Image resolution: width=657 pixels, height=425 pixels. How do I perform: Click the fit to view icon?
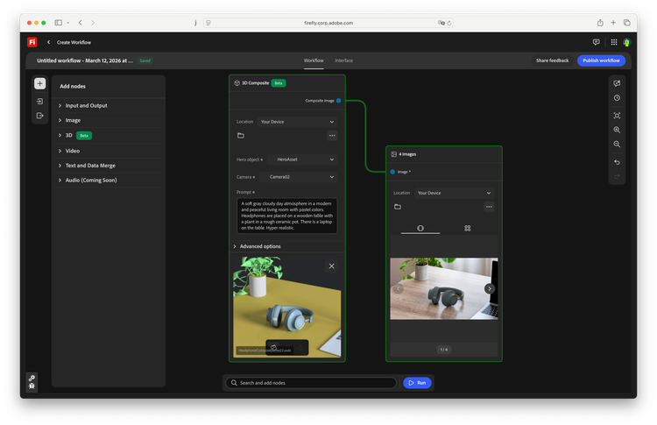pos(617,115)
